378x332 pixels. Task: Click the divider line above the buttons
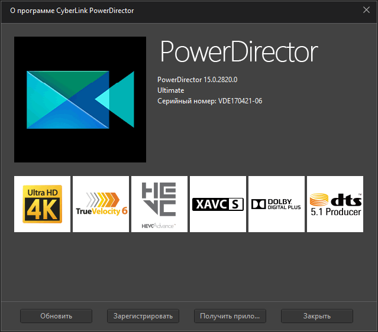(189, 301)
